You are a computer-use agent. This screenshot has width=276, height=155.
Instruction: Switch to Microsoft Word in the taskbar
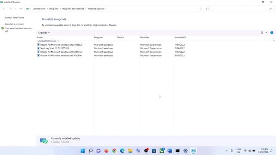pyautogui.click(x=169, y=151)
